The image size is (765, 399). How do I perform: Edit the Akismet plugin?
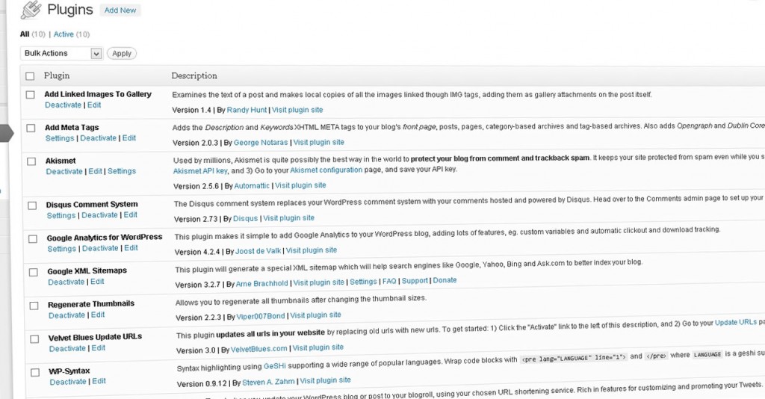point(95,171)
